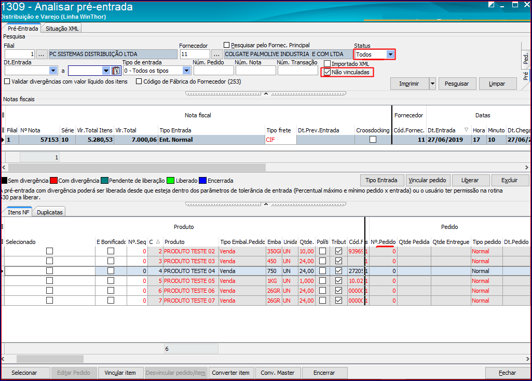Click the Fechar button

(x=507, y=373)
